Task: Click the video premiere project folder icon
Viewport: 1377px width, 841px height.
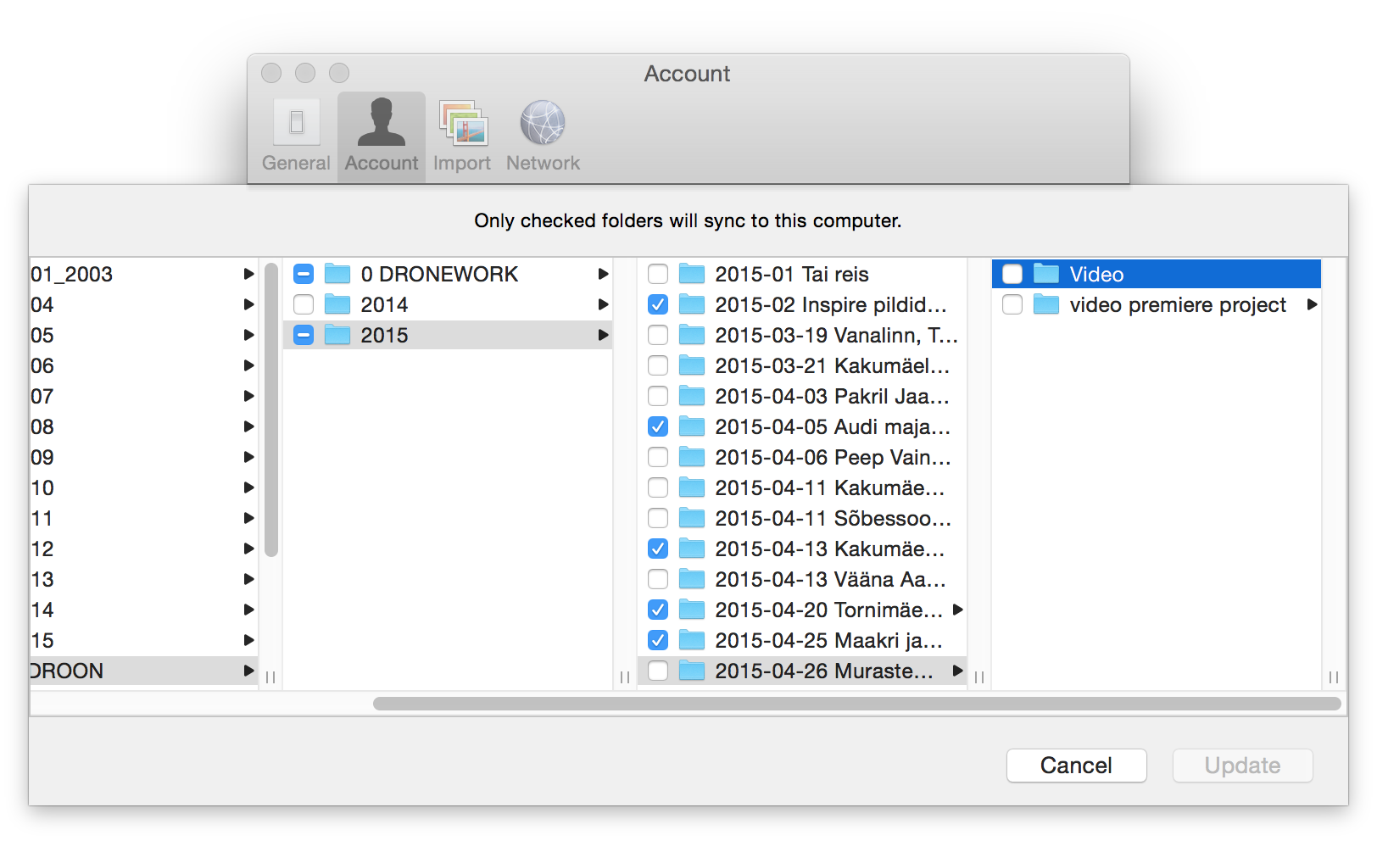Action: click(x=1046, y=304)
